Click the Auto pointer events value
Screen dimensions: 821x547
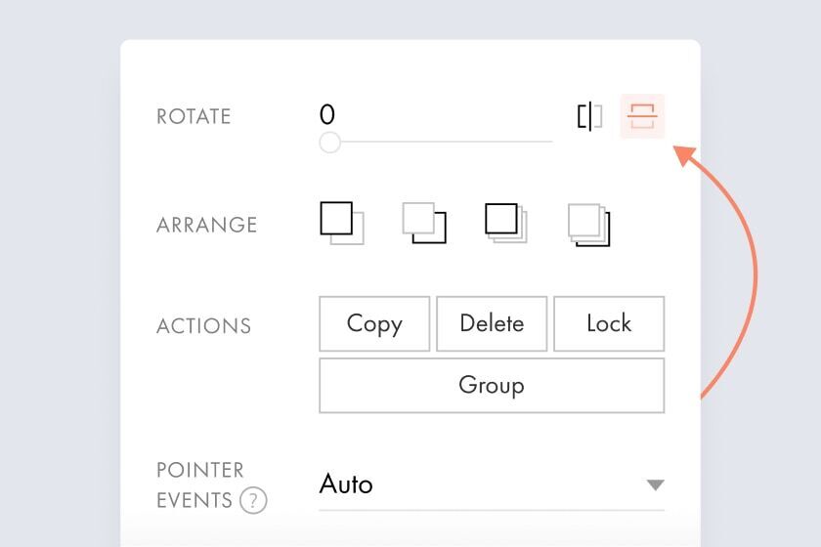[x=346, y=484]
